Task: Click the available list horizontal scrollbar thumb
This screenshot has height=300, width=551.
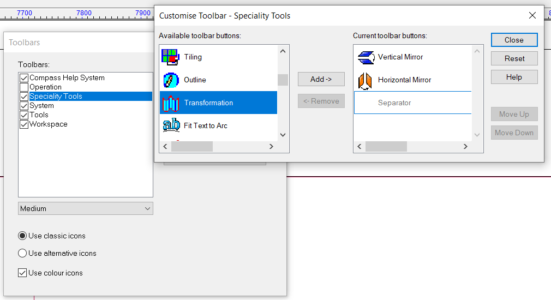Action: point(192,147)
